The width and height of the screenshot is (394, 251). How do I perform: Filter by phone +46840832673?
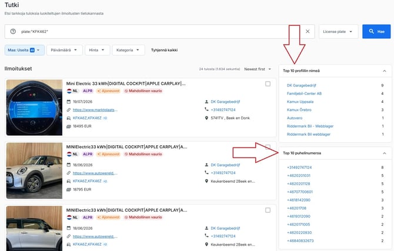click(x=300, y=240)
